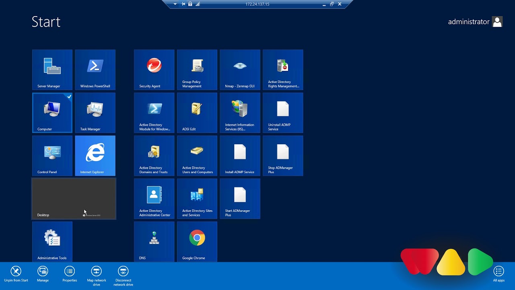Open the Control Panel tile
Screen dimensions: 515x290
click(52, 156)
